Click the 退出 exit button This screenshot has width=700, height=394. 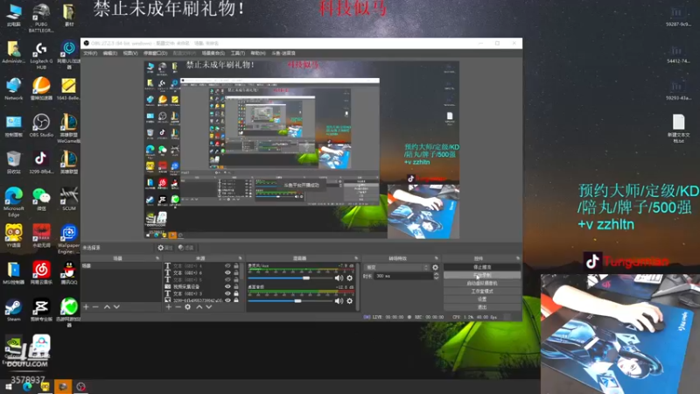coord(482,307)
